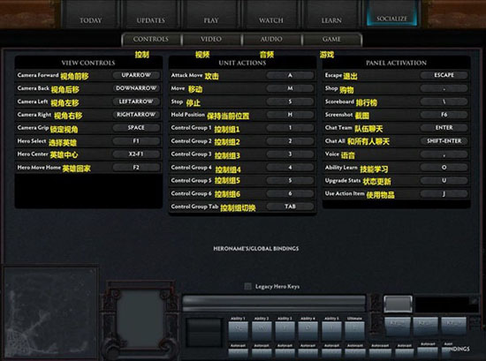
Task: Change Hero Move Home F2 binding
Action: [x=136, y=167]
